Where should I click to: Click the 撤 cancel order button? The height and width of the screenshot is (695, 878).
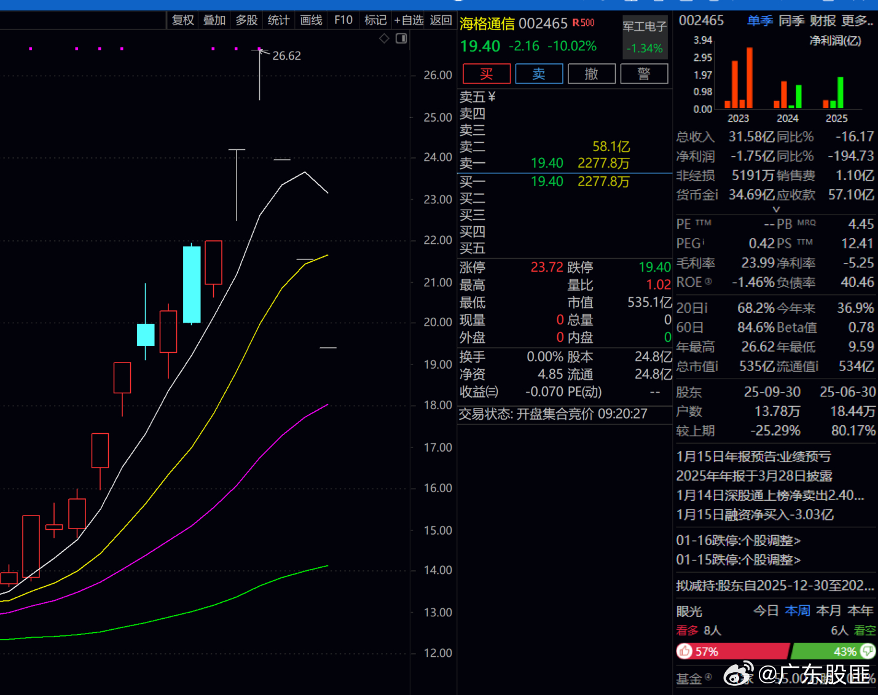click(592, 74)
